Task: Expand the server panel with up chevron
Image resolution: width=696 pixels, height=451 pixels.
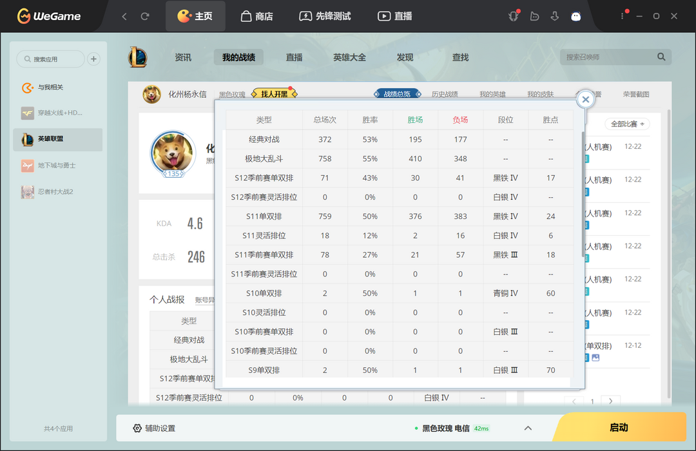Action: 528,428
